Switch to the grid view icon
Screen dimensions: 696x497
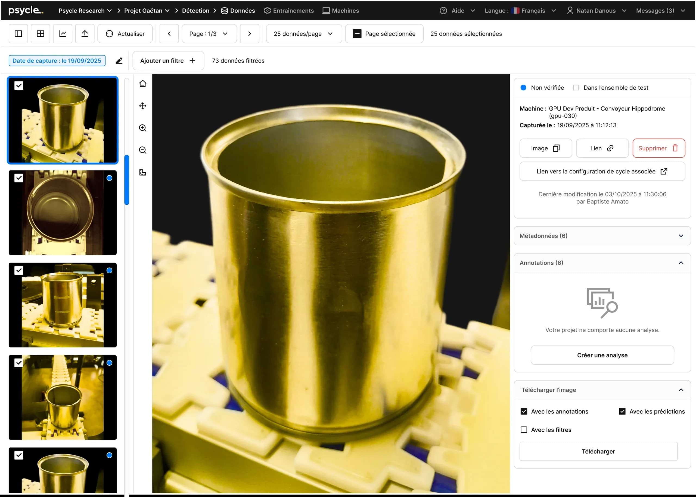tap(41, 34)
